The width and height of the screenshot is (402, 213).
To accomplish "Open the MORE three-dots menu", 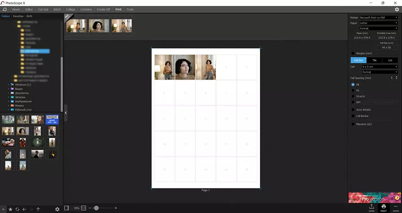I will pyautogui.click(x=396, y=208).
